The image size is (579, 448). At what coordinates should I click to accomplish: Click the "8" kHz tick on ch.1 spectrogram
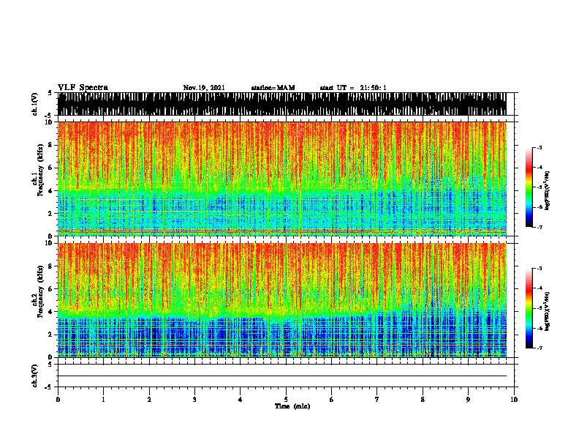51,145
